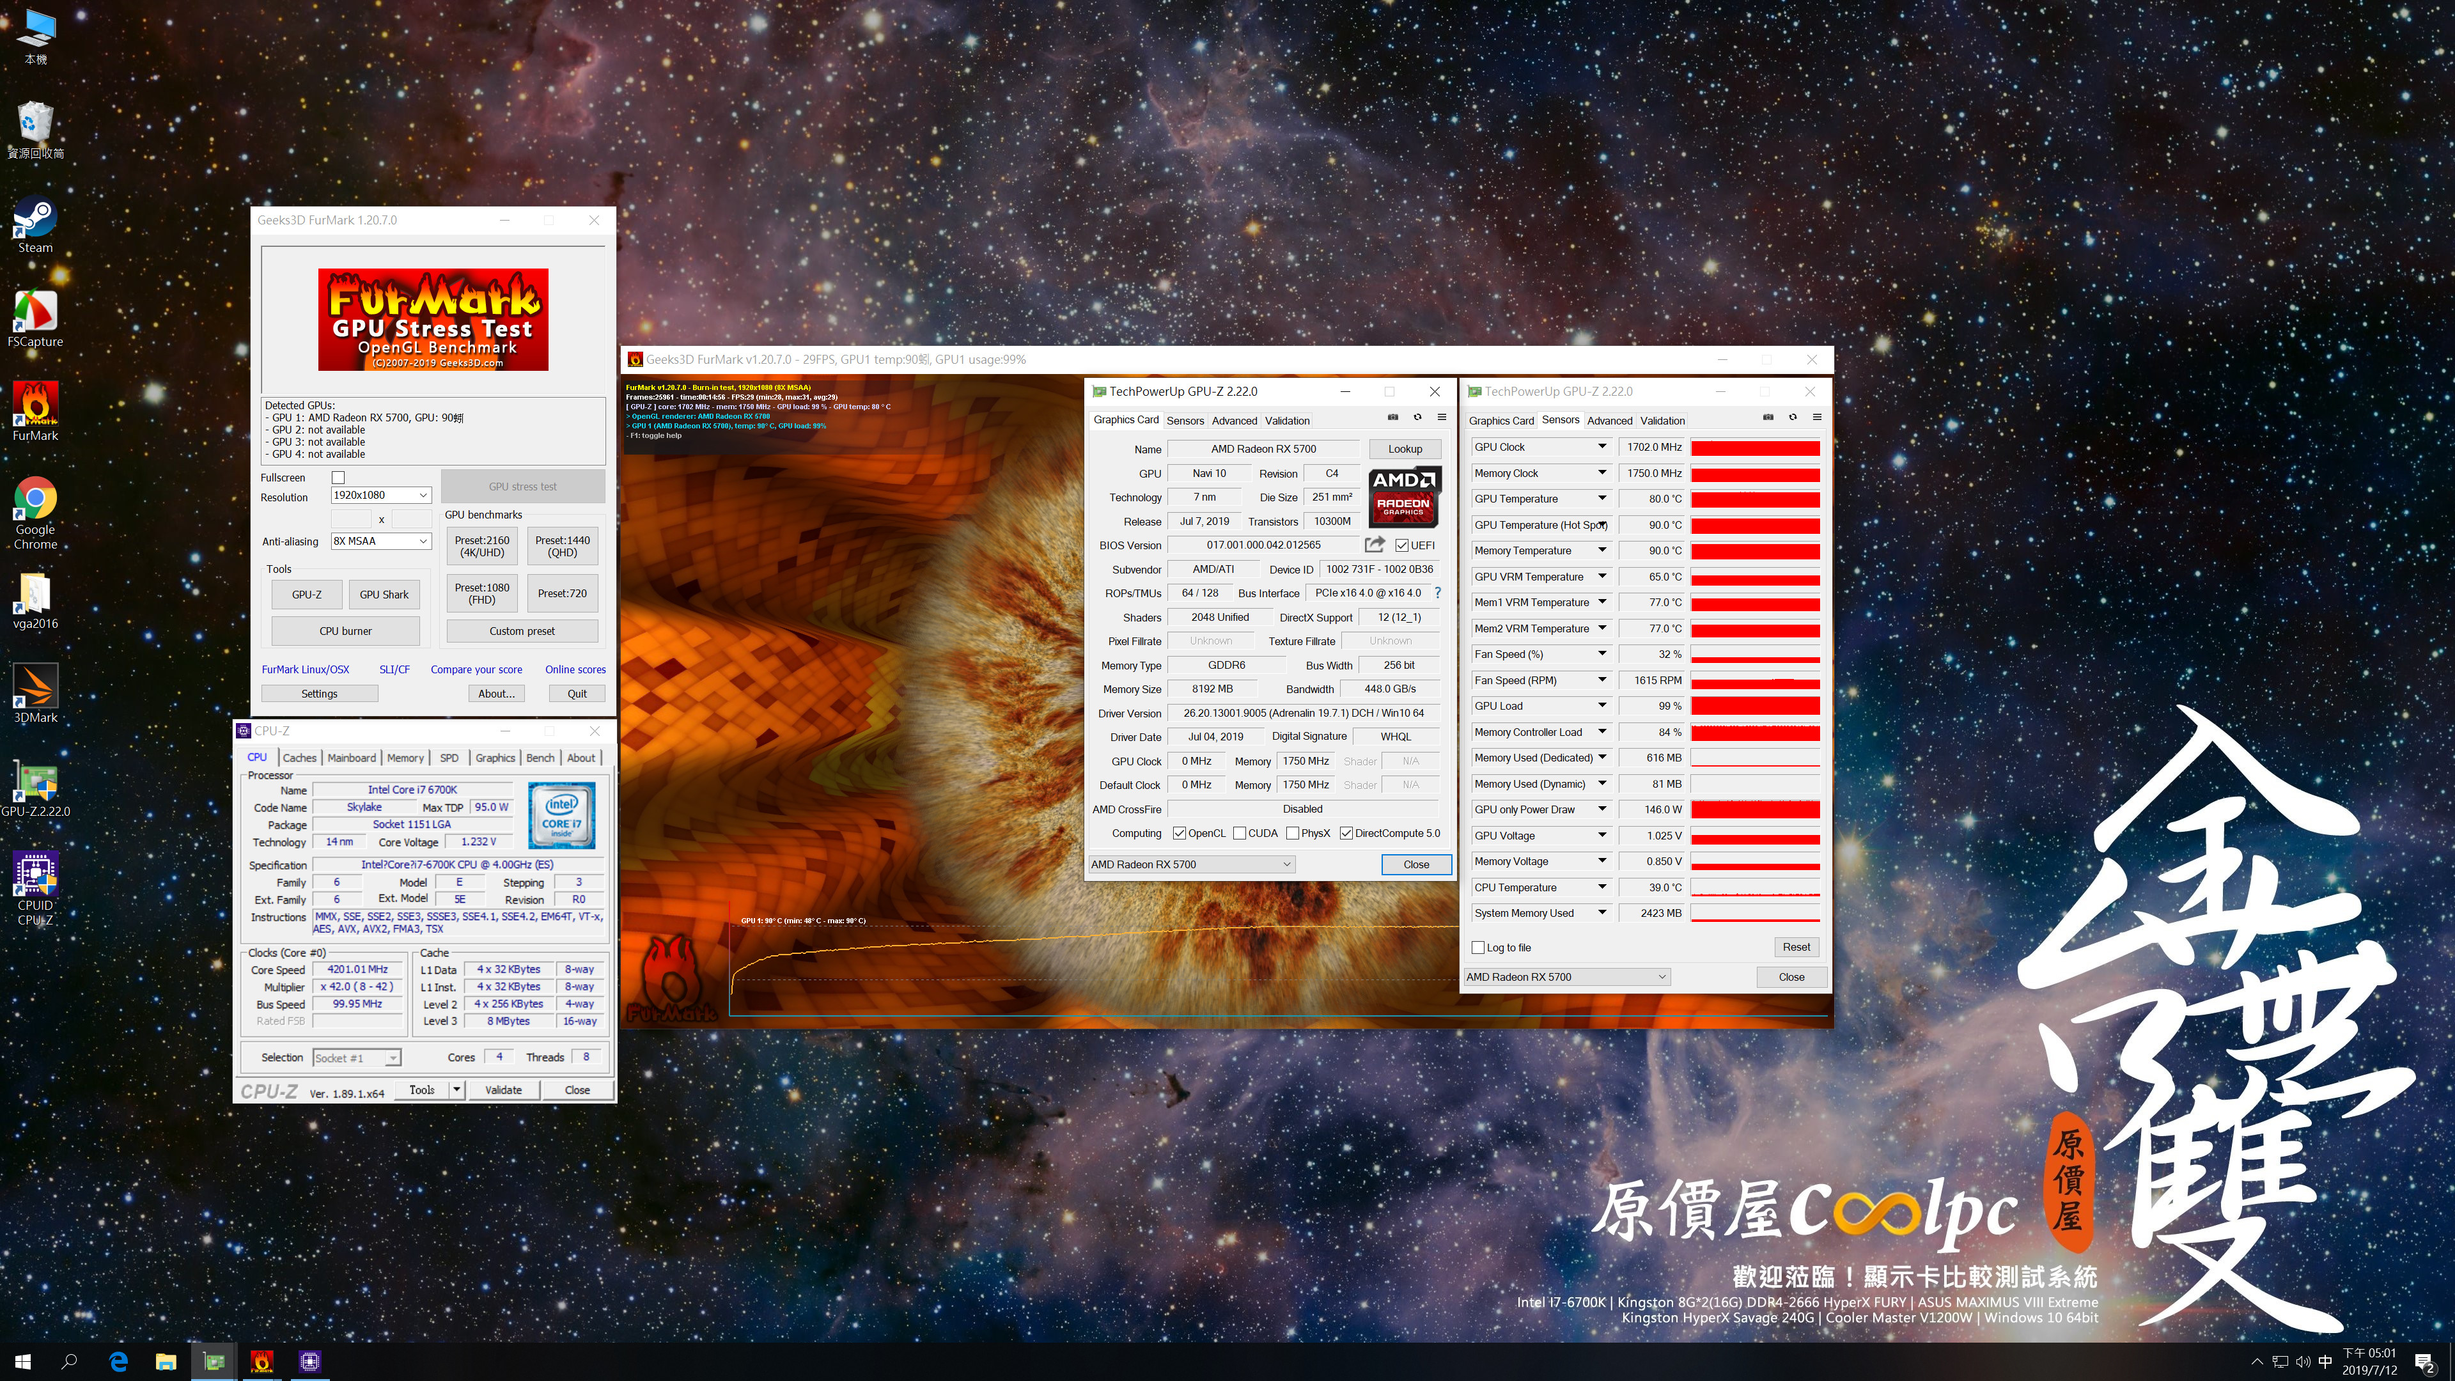The width and height of the screenshot is (2455, 1381).
Task: Open the Google Chrome desktop icon
Action: tap(35, 513)
